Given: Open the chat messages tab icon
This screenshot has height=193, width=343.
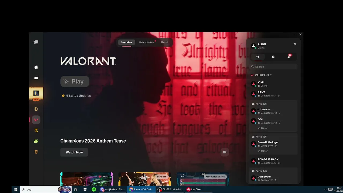Looking at the screenshot, I should pos(273,57).
